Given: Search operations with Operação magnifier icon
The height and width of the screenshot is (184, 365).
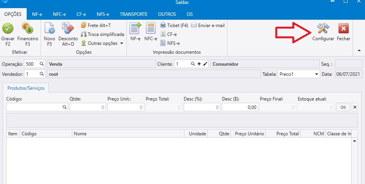Looking at the screenshot, I should pos(41,64).
